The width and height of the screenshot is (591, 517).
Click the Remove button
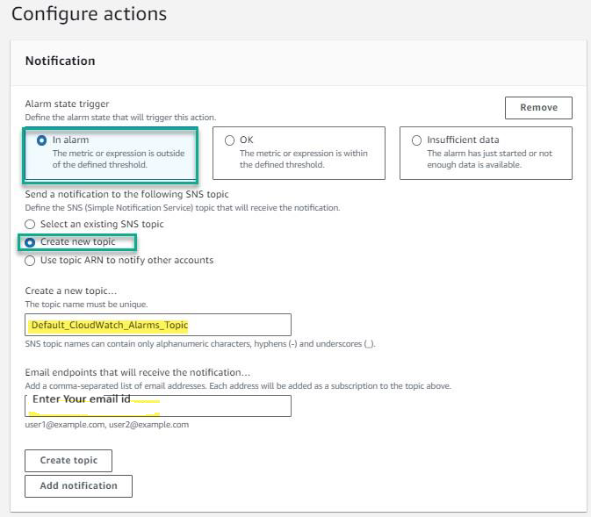pyautogui.click(x=538, y=107)
